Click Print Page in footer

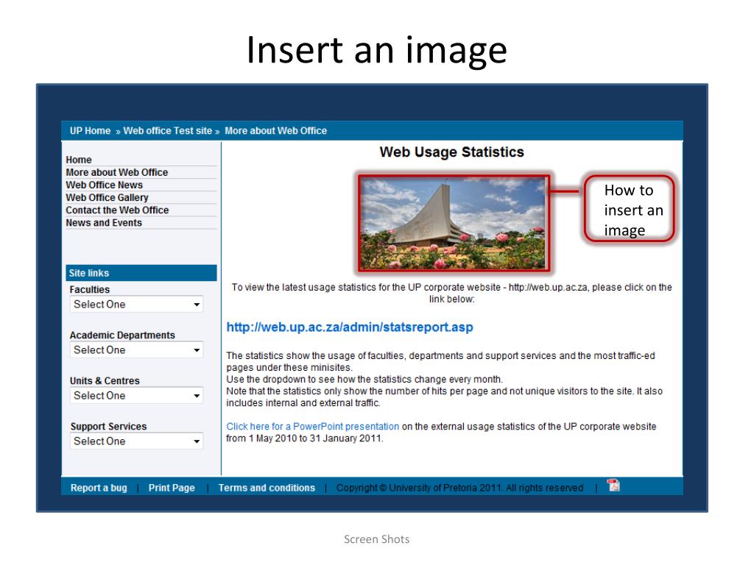coord(172,488)
